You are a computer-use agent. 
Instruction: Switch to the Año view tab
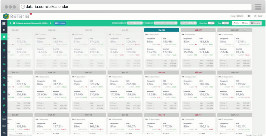click(x=236, y=23)
